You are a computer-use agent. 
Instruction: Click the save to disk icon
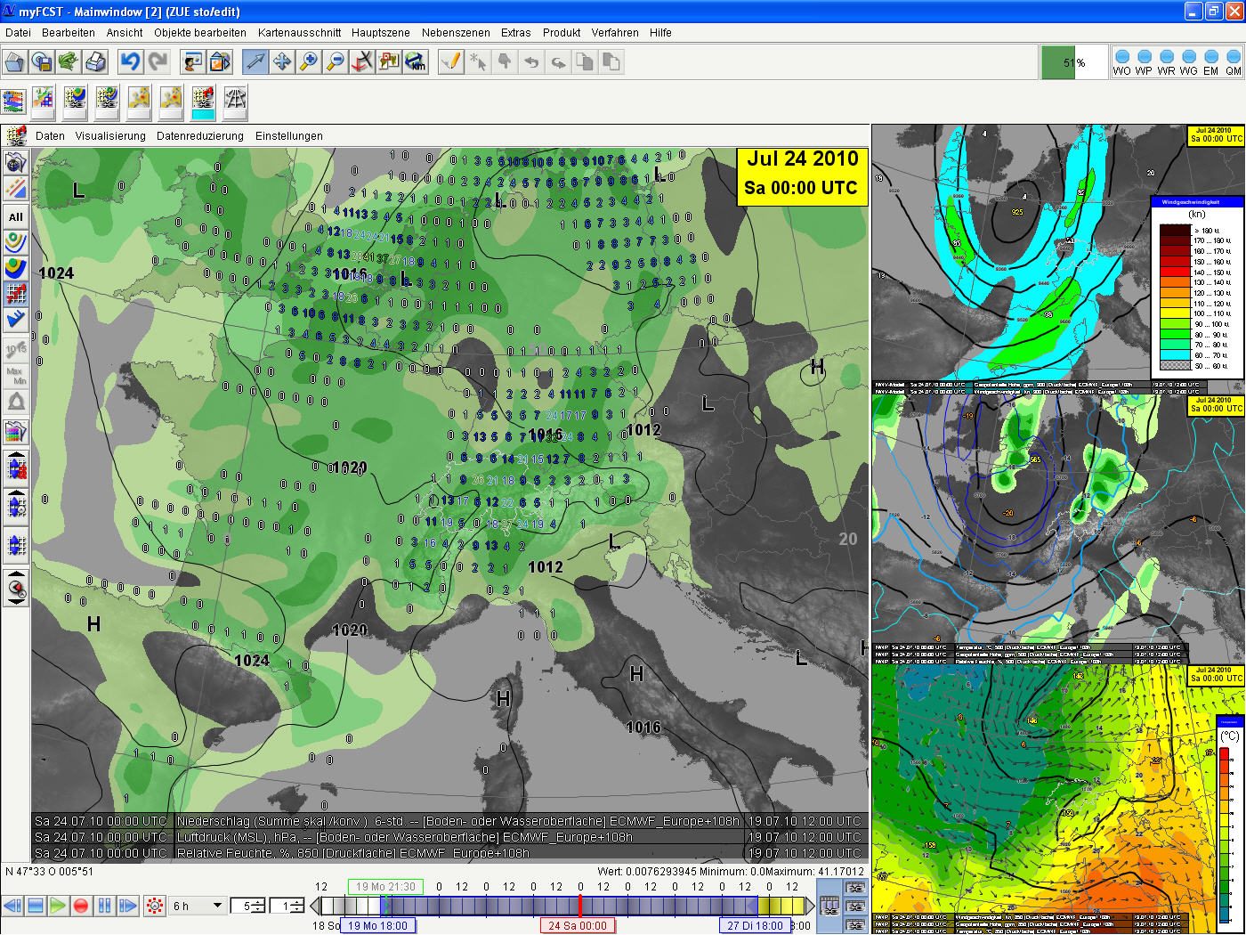coord(41,61)
